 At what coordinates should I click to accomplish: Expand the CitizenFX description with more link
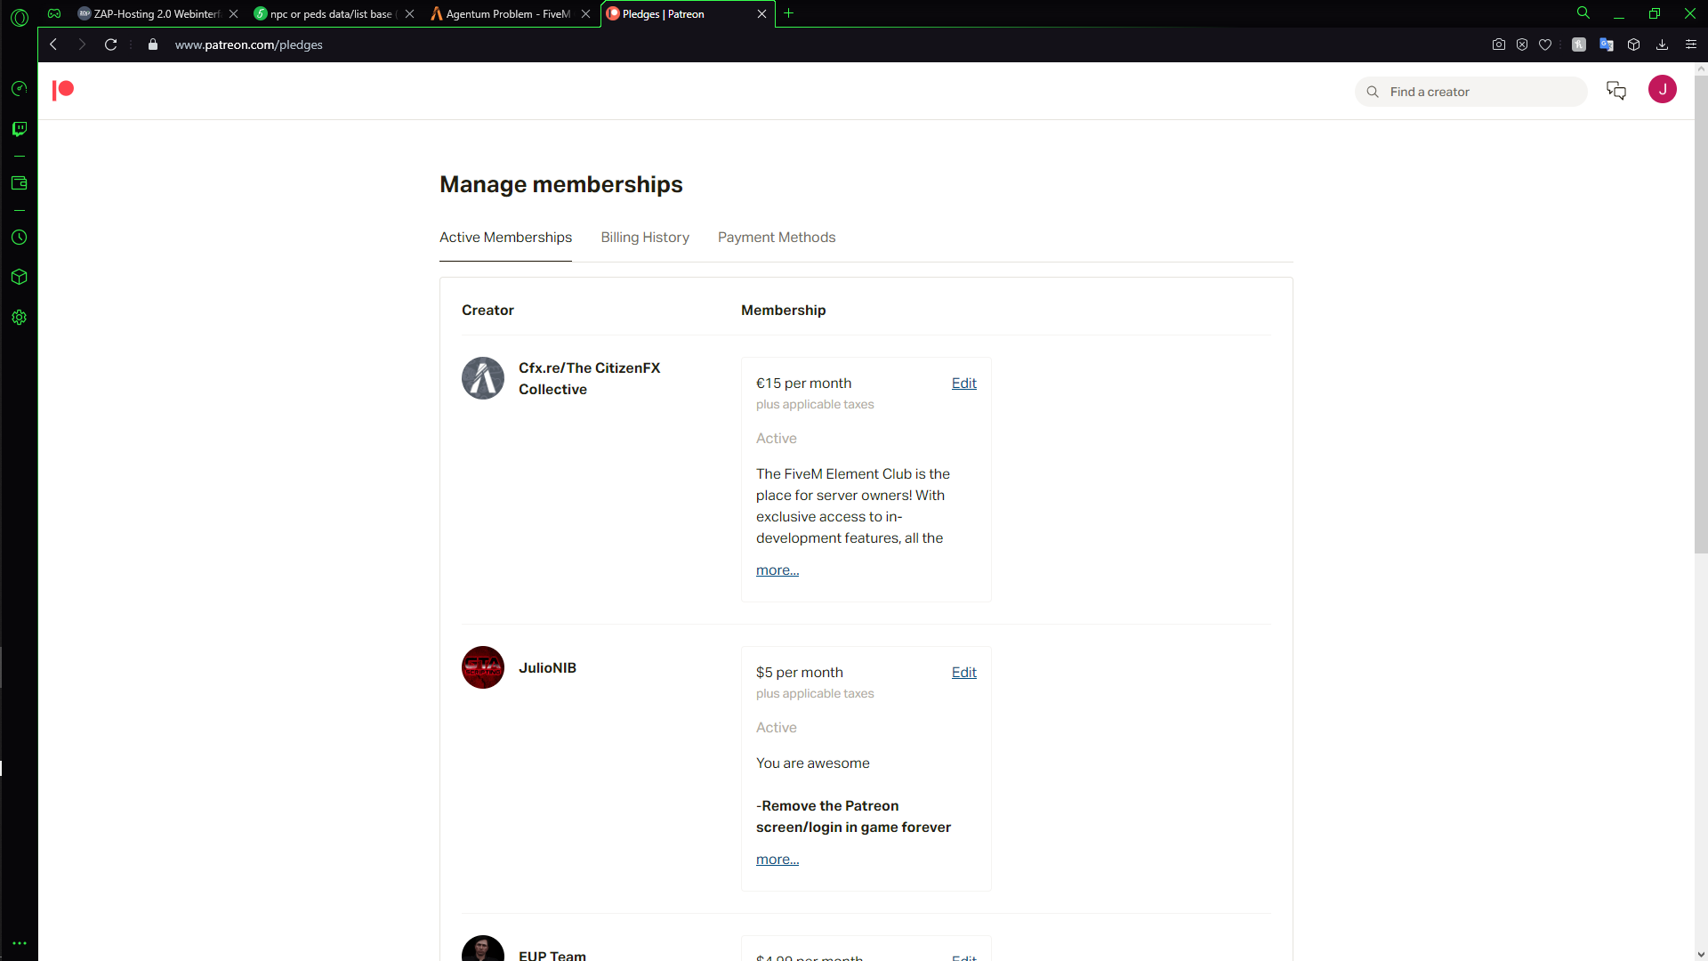[x=777, y=569]
